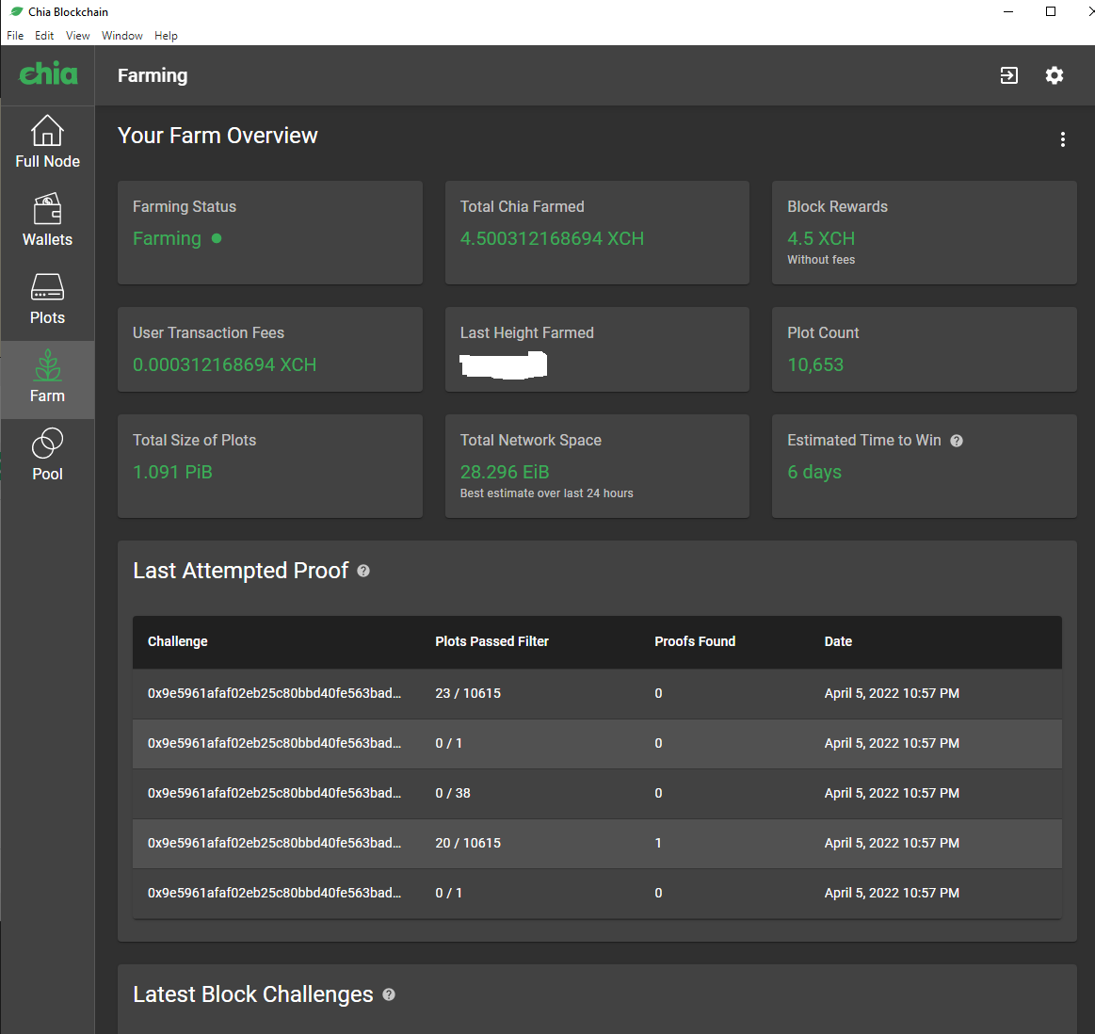Minimize the Chia Blockchain window

pos(1007,11)
